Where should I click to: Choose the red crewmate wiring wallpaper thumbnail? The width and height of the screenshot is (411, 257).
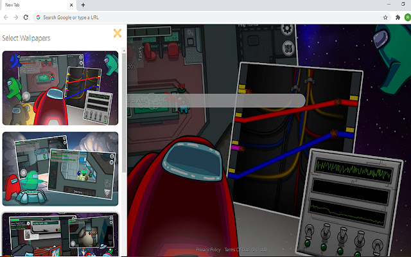point(60,88)
